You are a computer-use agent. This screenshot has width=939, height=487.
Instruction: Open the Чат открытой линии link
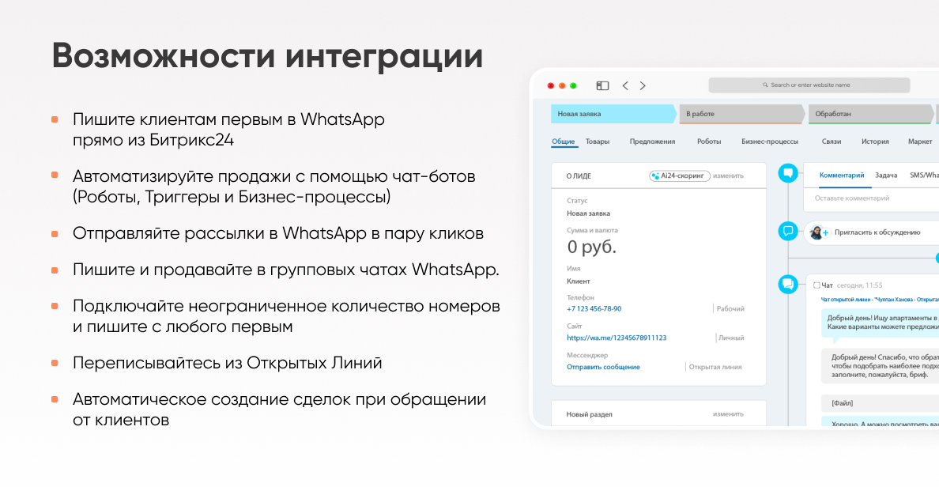(880, 299)
